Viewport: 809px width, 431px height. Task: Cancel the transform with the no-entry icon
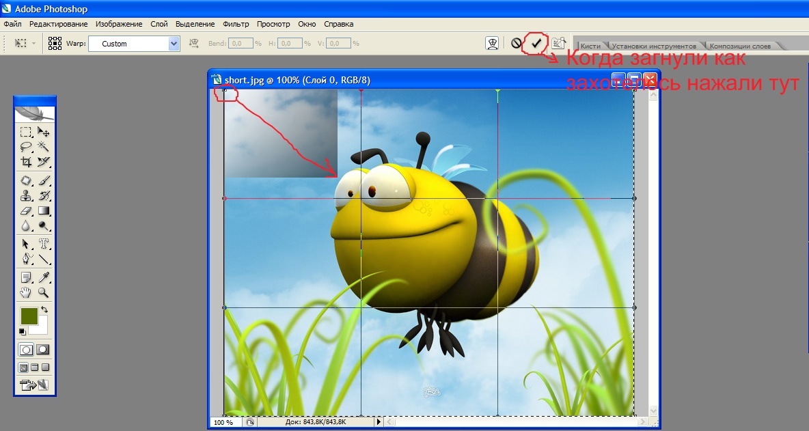coord(516,43)
